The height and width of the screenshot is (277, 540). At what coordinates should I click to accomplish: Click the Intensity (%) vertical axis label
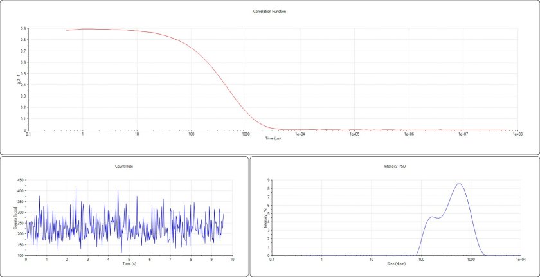[x=265, y=217]
